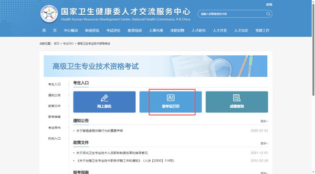Open the 网上报名 online registration button
This screenshot has height=174, width=315.
[x=105, y=102]
